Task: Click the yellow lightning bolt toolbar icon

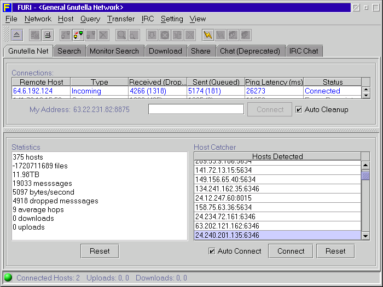Action: click(208, 35)
